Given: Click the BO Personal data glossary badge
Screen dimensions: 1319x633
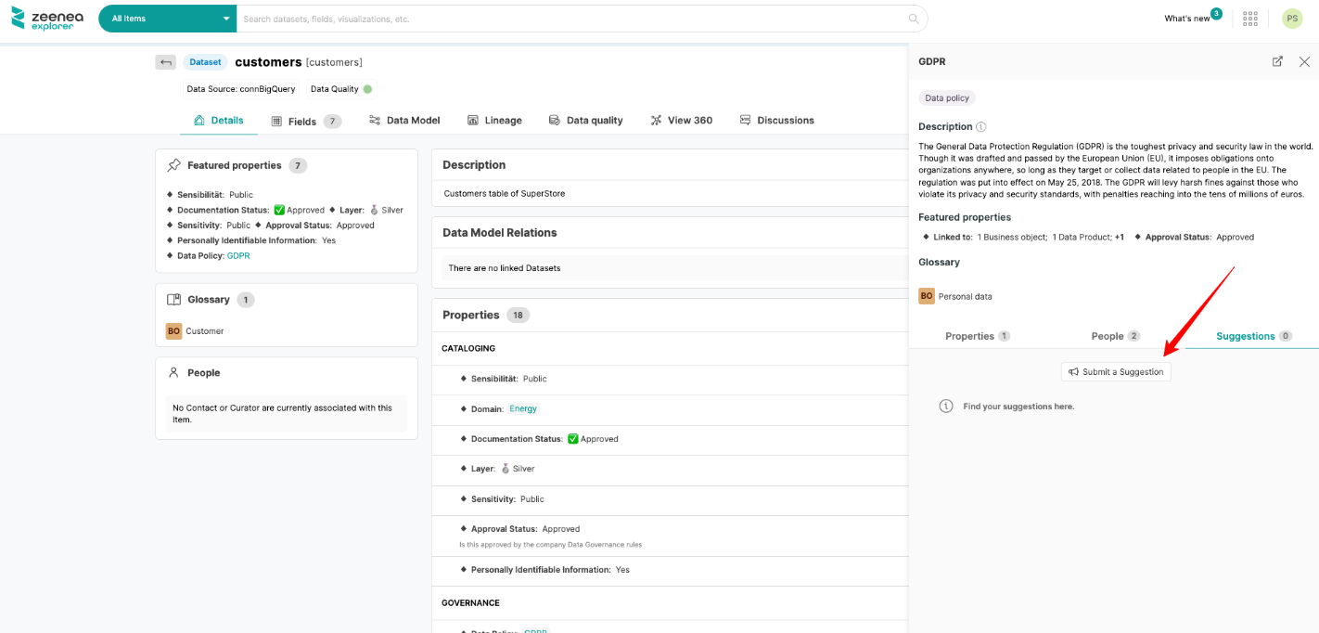Looking at the screenshot, I should pyautogui.click(x=926, y=296).
